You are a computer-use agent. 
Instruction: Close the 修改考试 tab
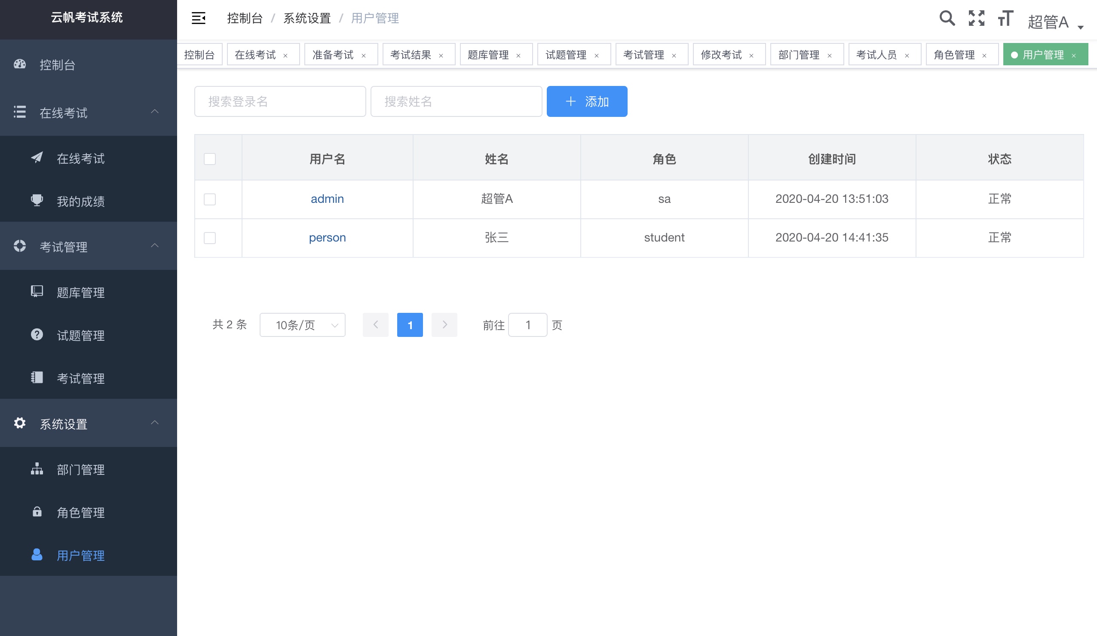pyautogui.click(x=751, y=55)
